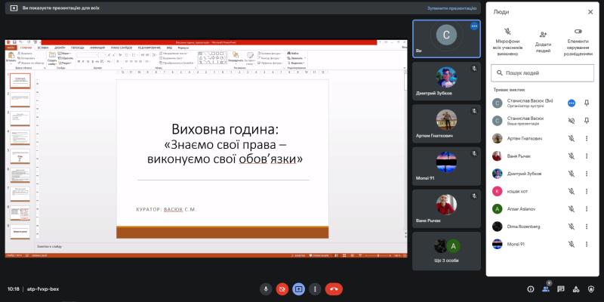Turn on camera with red video button
Image resolution: width=604 pixels, height=302 pixels.
(282, 288)
